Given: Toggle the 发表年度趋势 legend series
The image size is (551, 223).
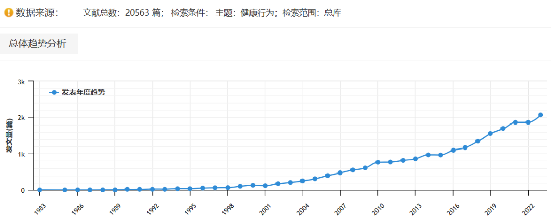Looking at the screenshot, I should tap(77, 92).
